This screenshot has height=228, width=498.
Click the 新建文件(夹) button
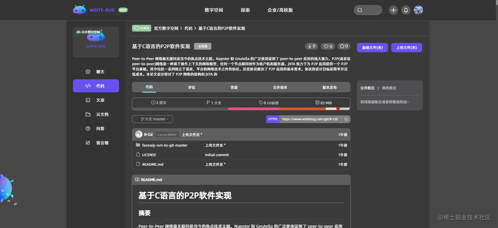tap(372, 48)
